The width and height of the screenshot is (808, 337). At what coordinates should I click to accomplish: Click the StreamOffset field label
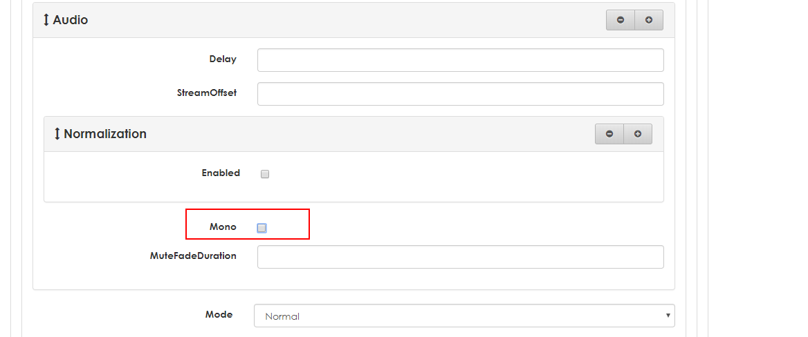point(207,93)
